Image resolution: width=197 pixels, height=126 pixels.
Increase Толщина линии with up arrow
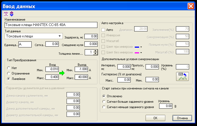[96, 51]
